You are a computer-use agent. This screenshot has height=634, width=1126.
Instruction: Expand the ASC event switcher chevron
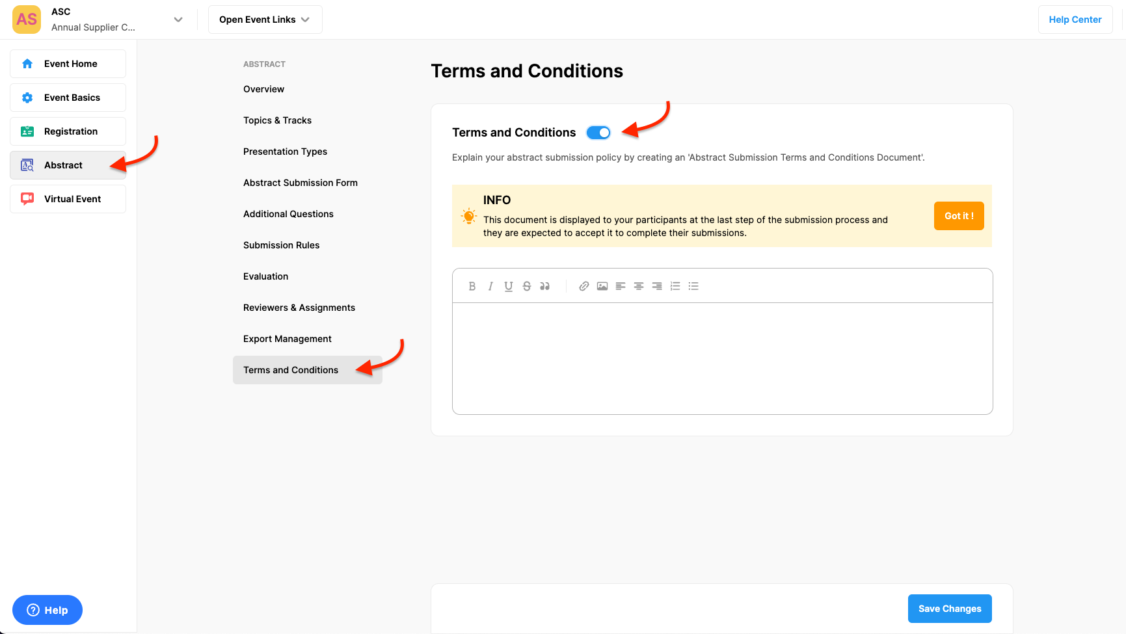pyautogui.click(x=178, y=20)
